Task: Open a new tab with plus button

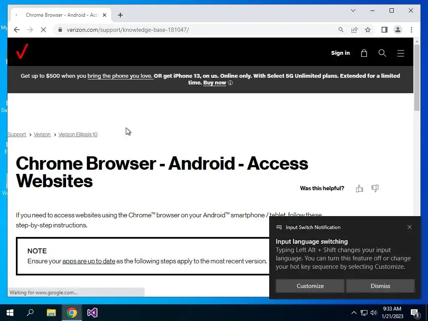Action: (120, 15)
